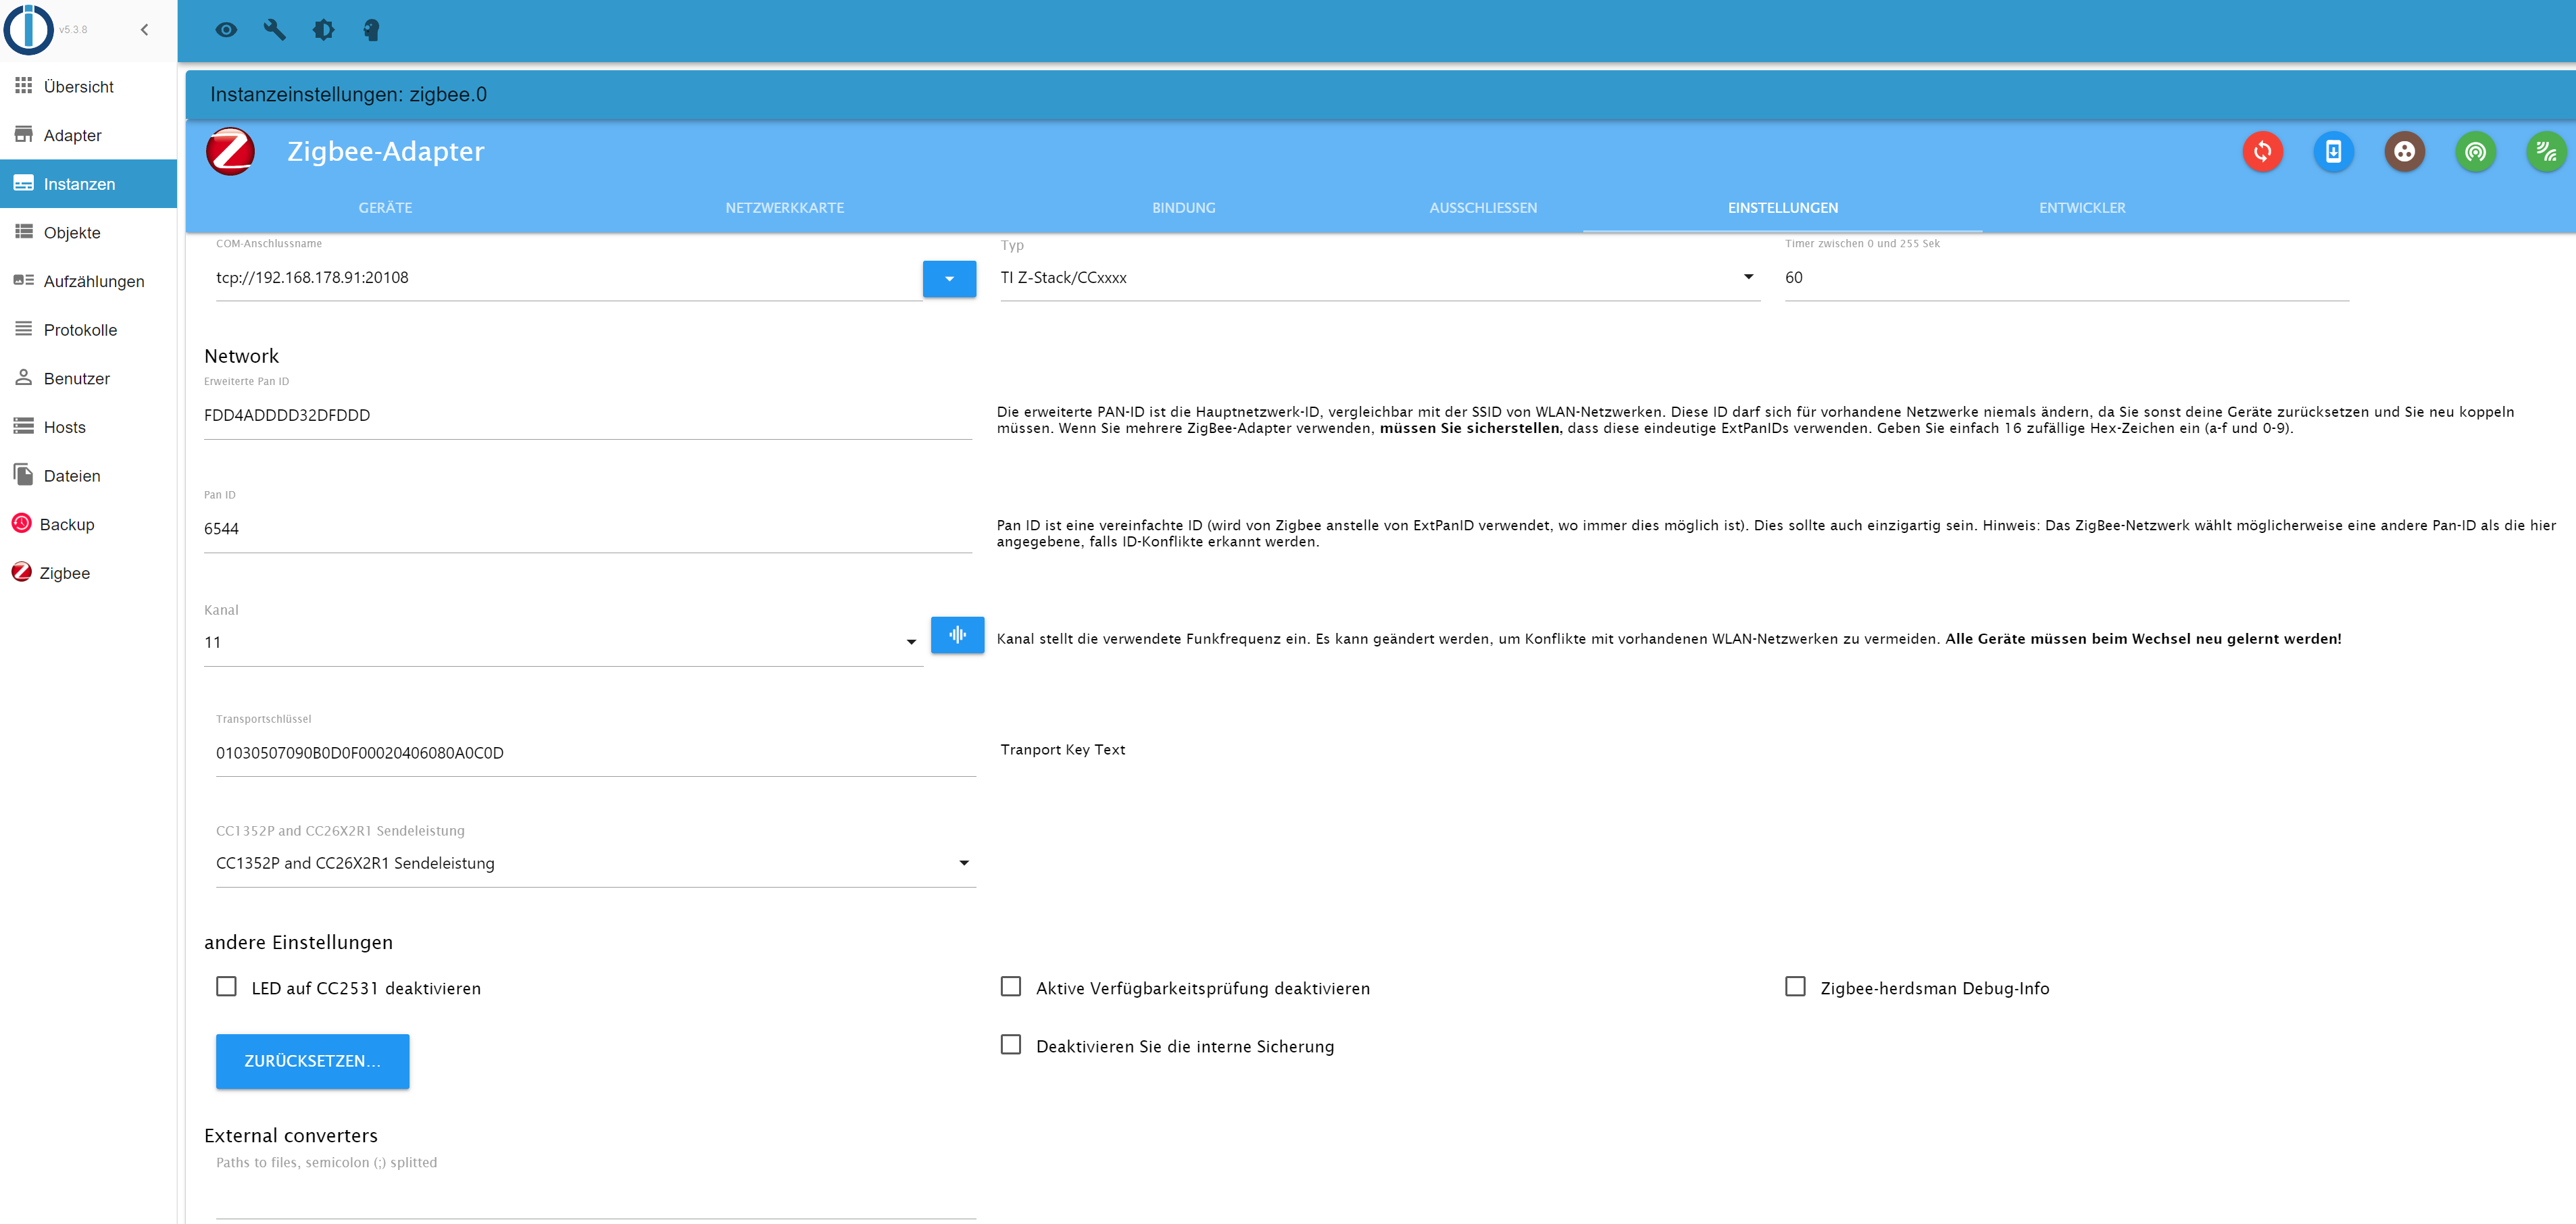Open the Entwickler tab
Viewport: 2576px width, 1224px height.
(2082, 208)
